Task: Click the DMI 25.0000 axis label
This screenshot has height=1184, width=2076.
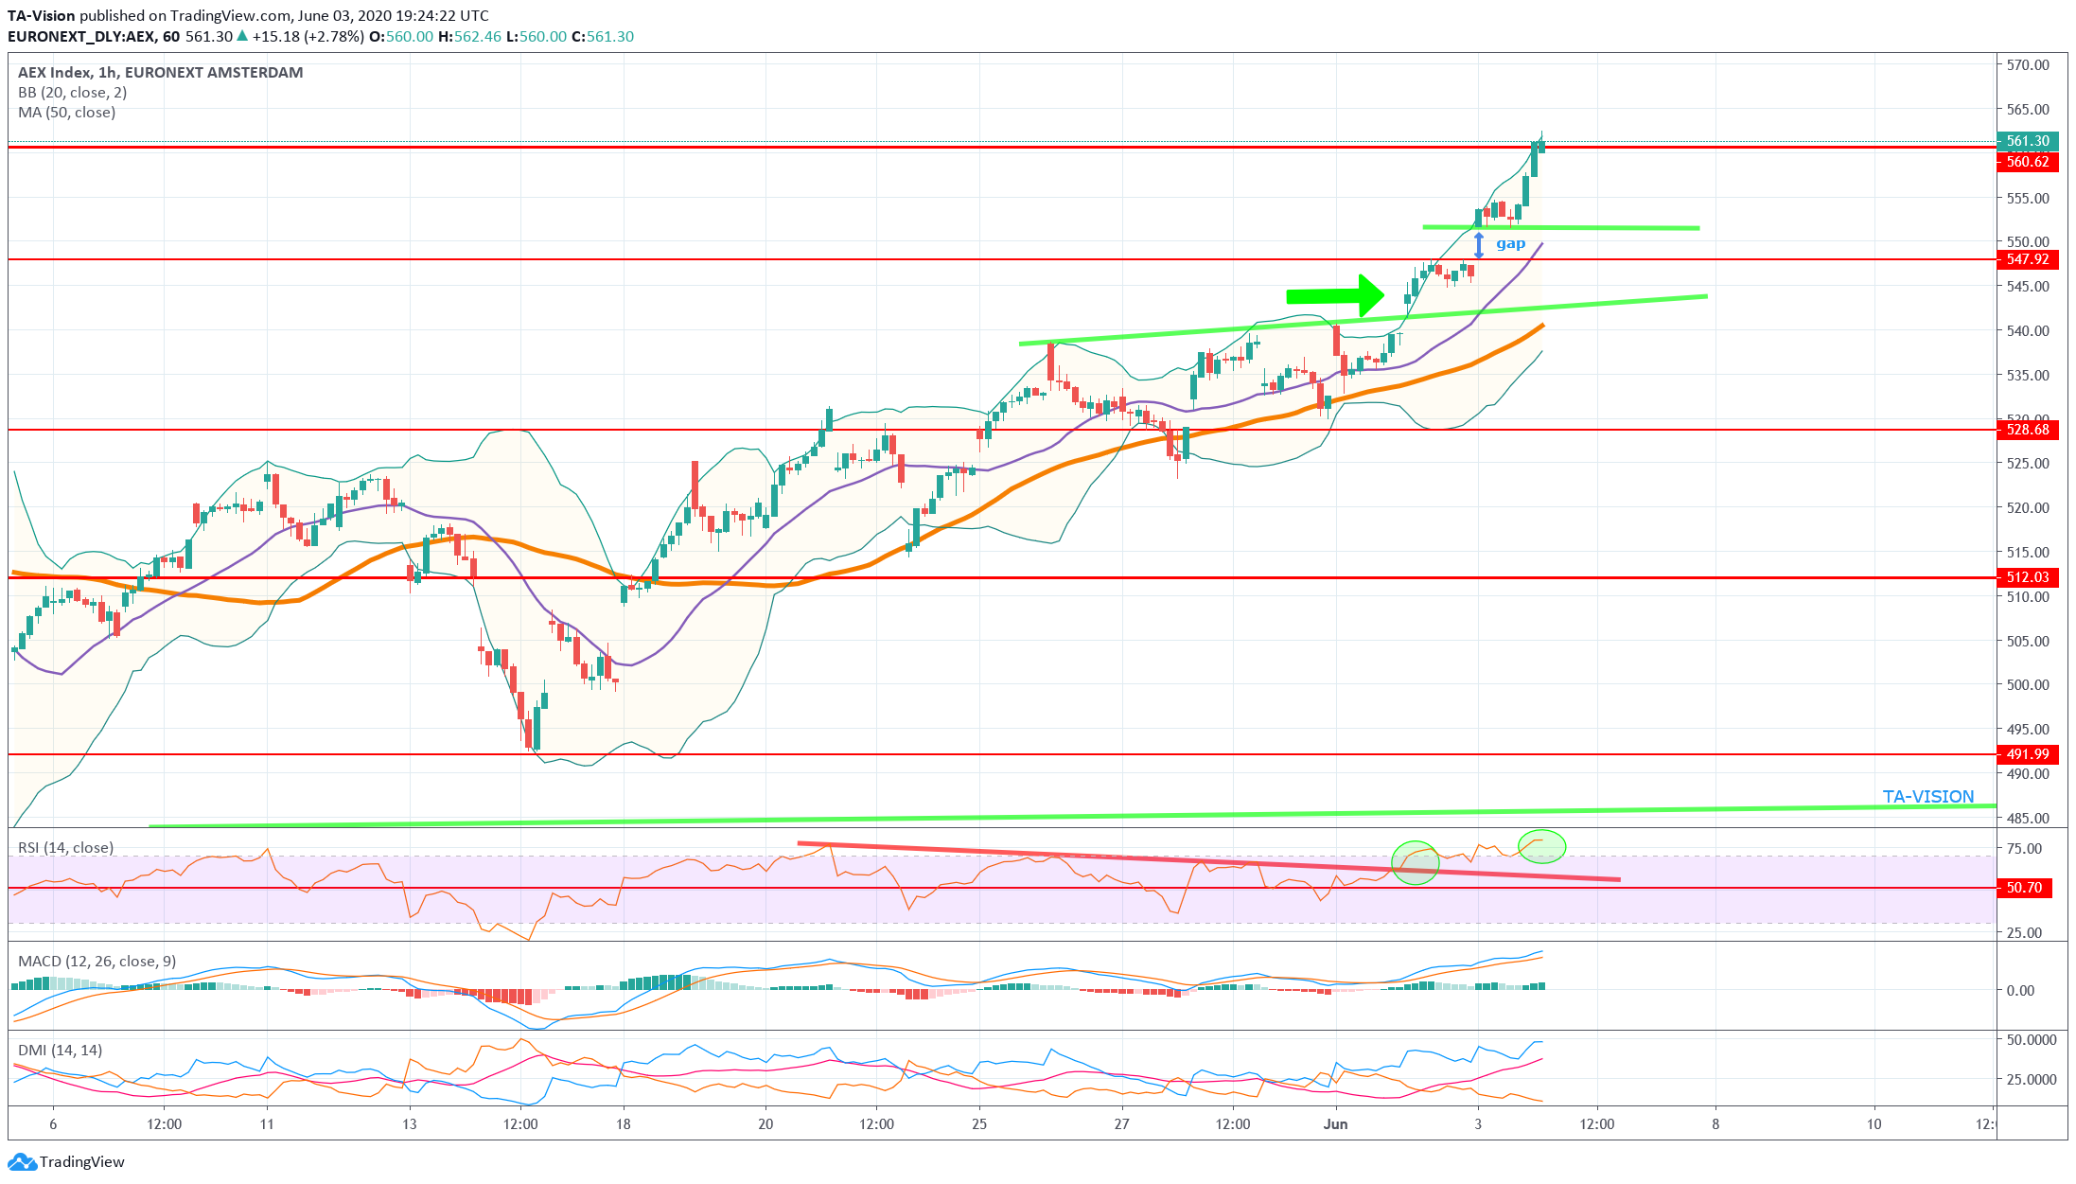Action: point(2032,1080)
